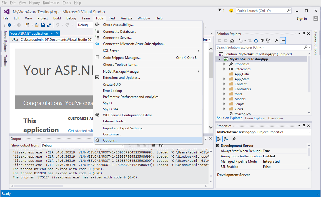Open the NuGet Package Manager submenu
This screenshot has height=197, width=321.
[148, 72]
